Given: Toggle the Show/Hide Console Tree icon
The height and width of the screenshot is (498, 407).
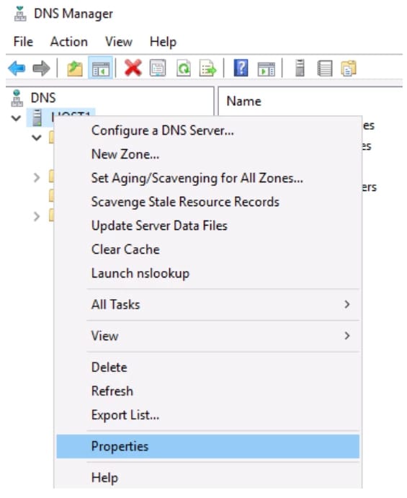Looking at the screenshot, I should tap(100, 68).
